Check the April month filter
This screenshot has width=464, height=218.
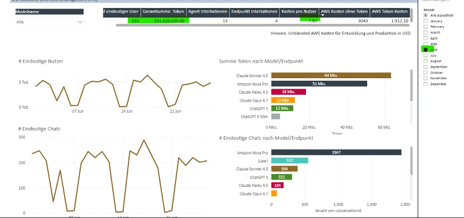(x=425, y=38)
